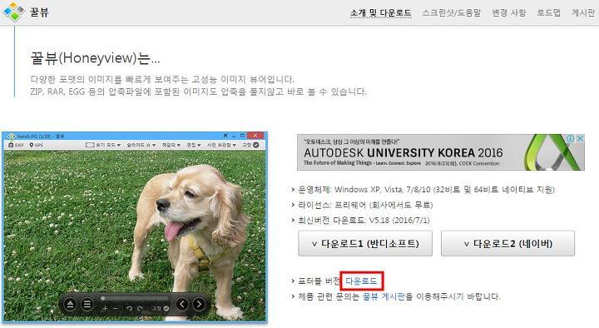Go to next image arrow button
The width and height of the screenshot is (599, 328).
tap(199, 305)
